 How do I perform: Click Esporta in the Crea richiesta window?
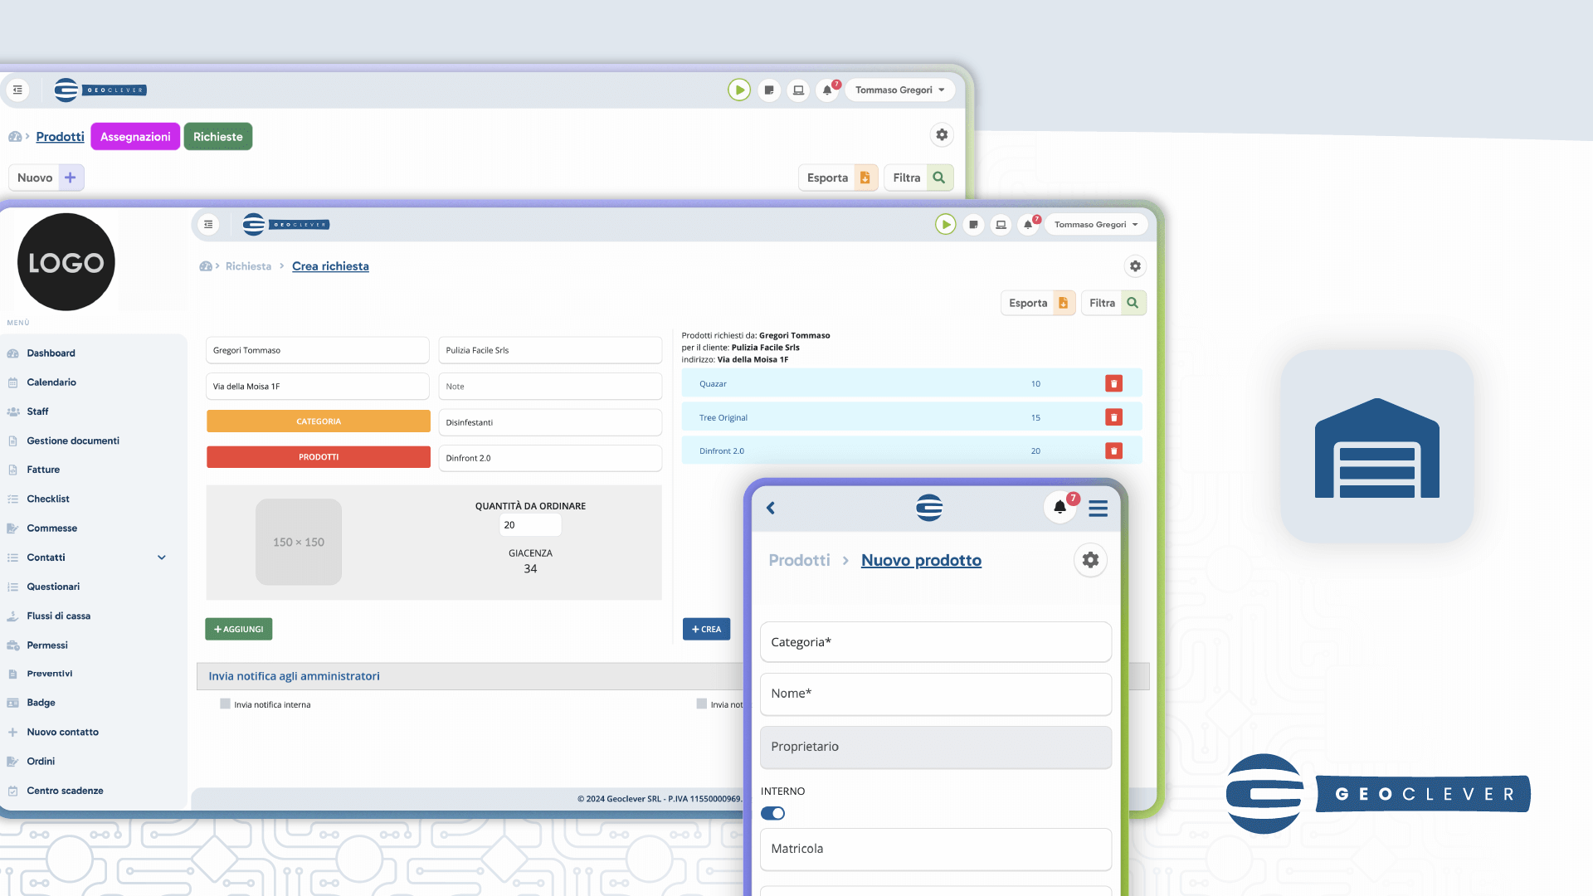(1038, 303)
